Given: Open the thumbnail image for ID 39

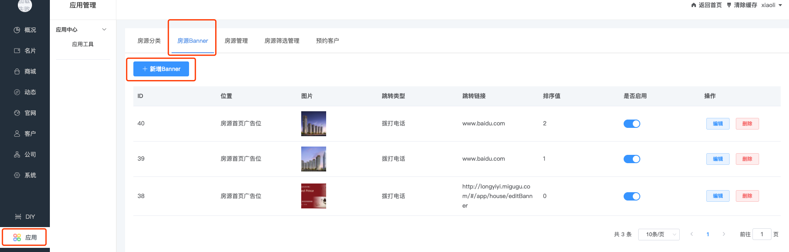Looking at the screenshot, I should pyautogui.click(x=314, y=159).
